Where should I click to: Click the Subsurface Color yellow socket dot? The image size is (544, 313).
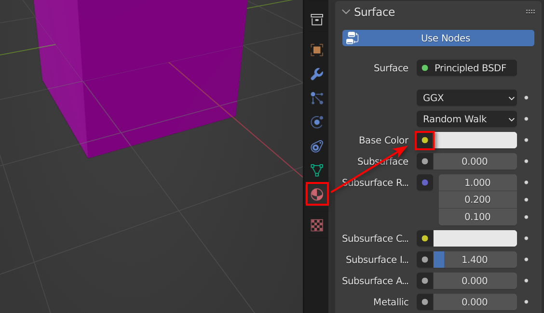coord(425,238)
